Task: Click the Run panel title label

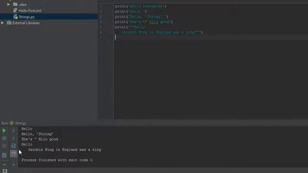Action: (5, 123)
